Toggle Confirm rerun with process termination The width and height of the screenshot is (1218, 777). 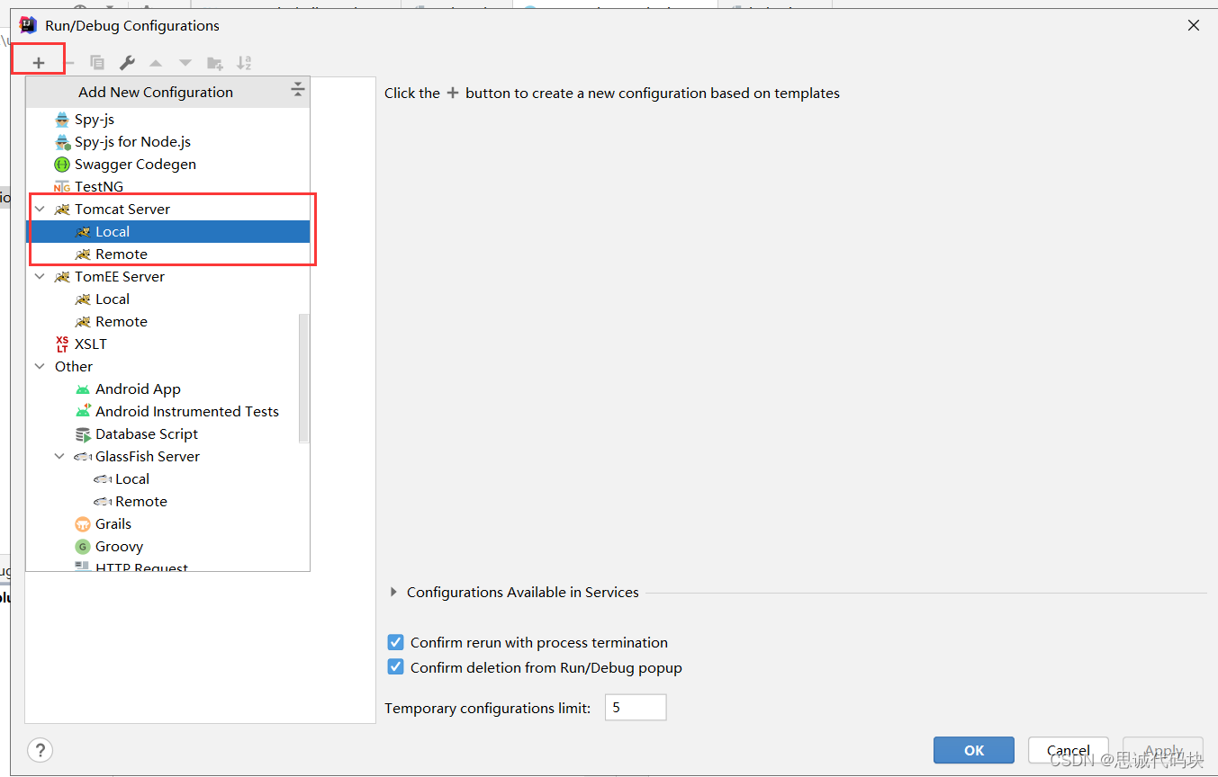[x=395, y=642]
